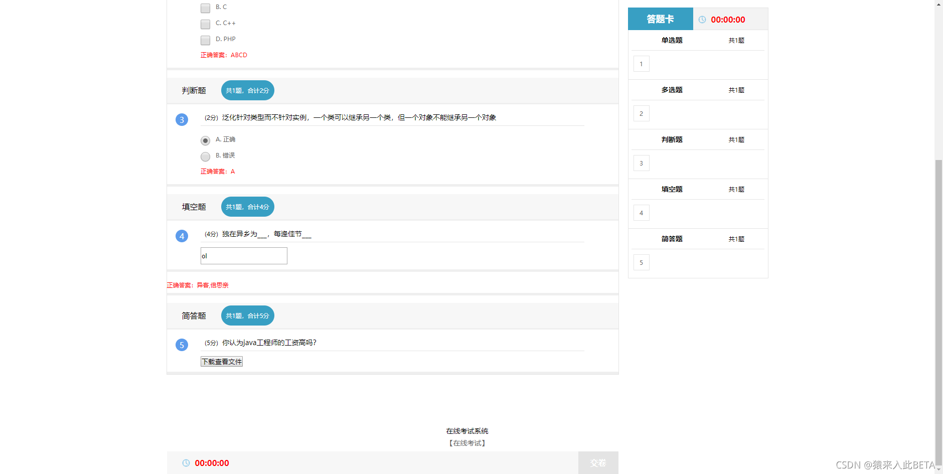The width and height of the screenshot is (943, 474).
Task: Click the blue question number 3 badge
Action: click(182, 119)
